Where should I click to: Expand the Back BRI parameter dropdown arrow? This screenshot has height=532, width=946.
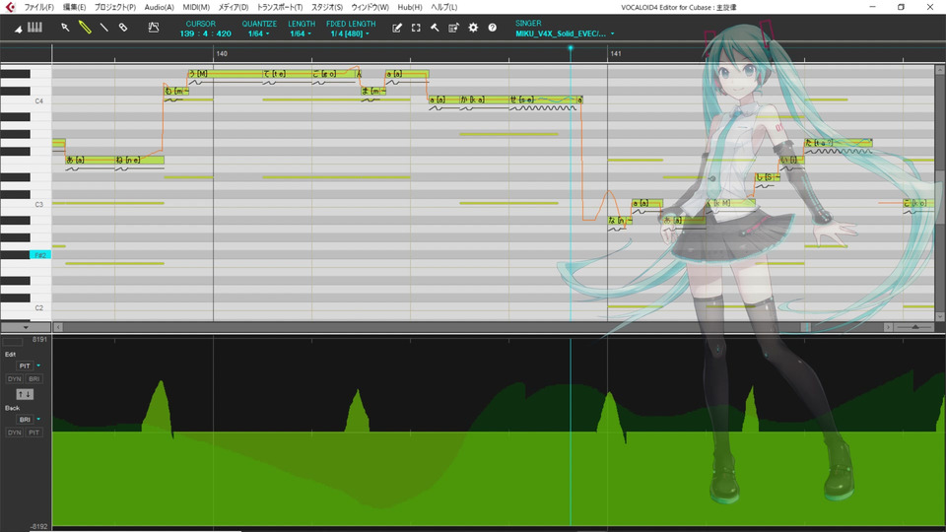[x=38, y=420]
